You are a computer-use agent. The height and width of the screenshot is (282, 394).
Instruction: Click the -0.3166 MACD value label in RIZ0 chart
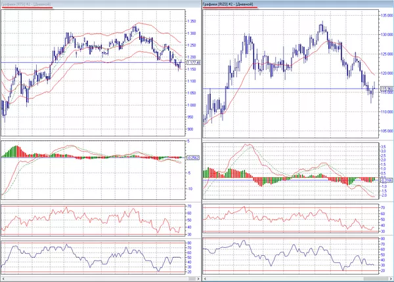[387, 180]
